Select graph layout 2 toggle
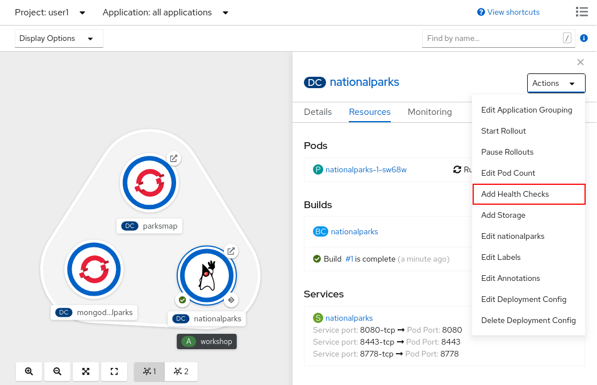This screenshot has width=597, height=385. [x=181, y=371]
